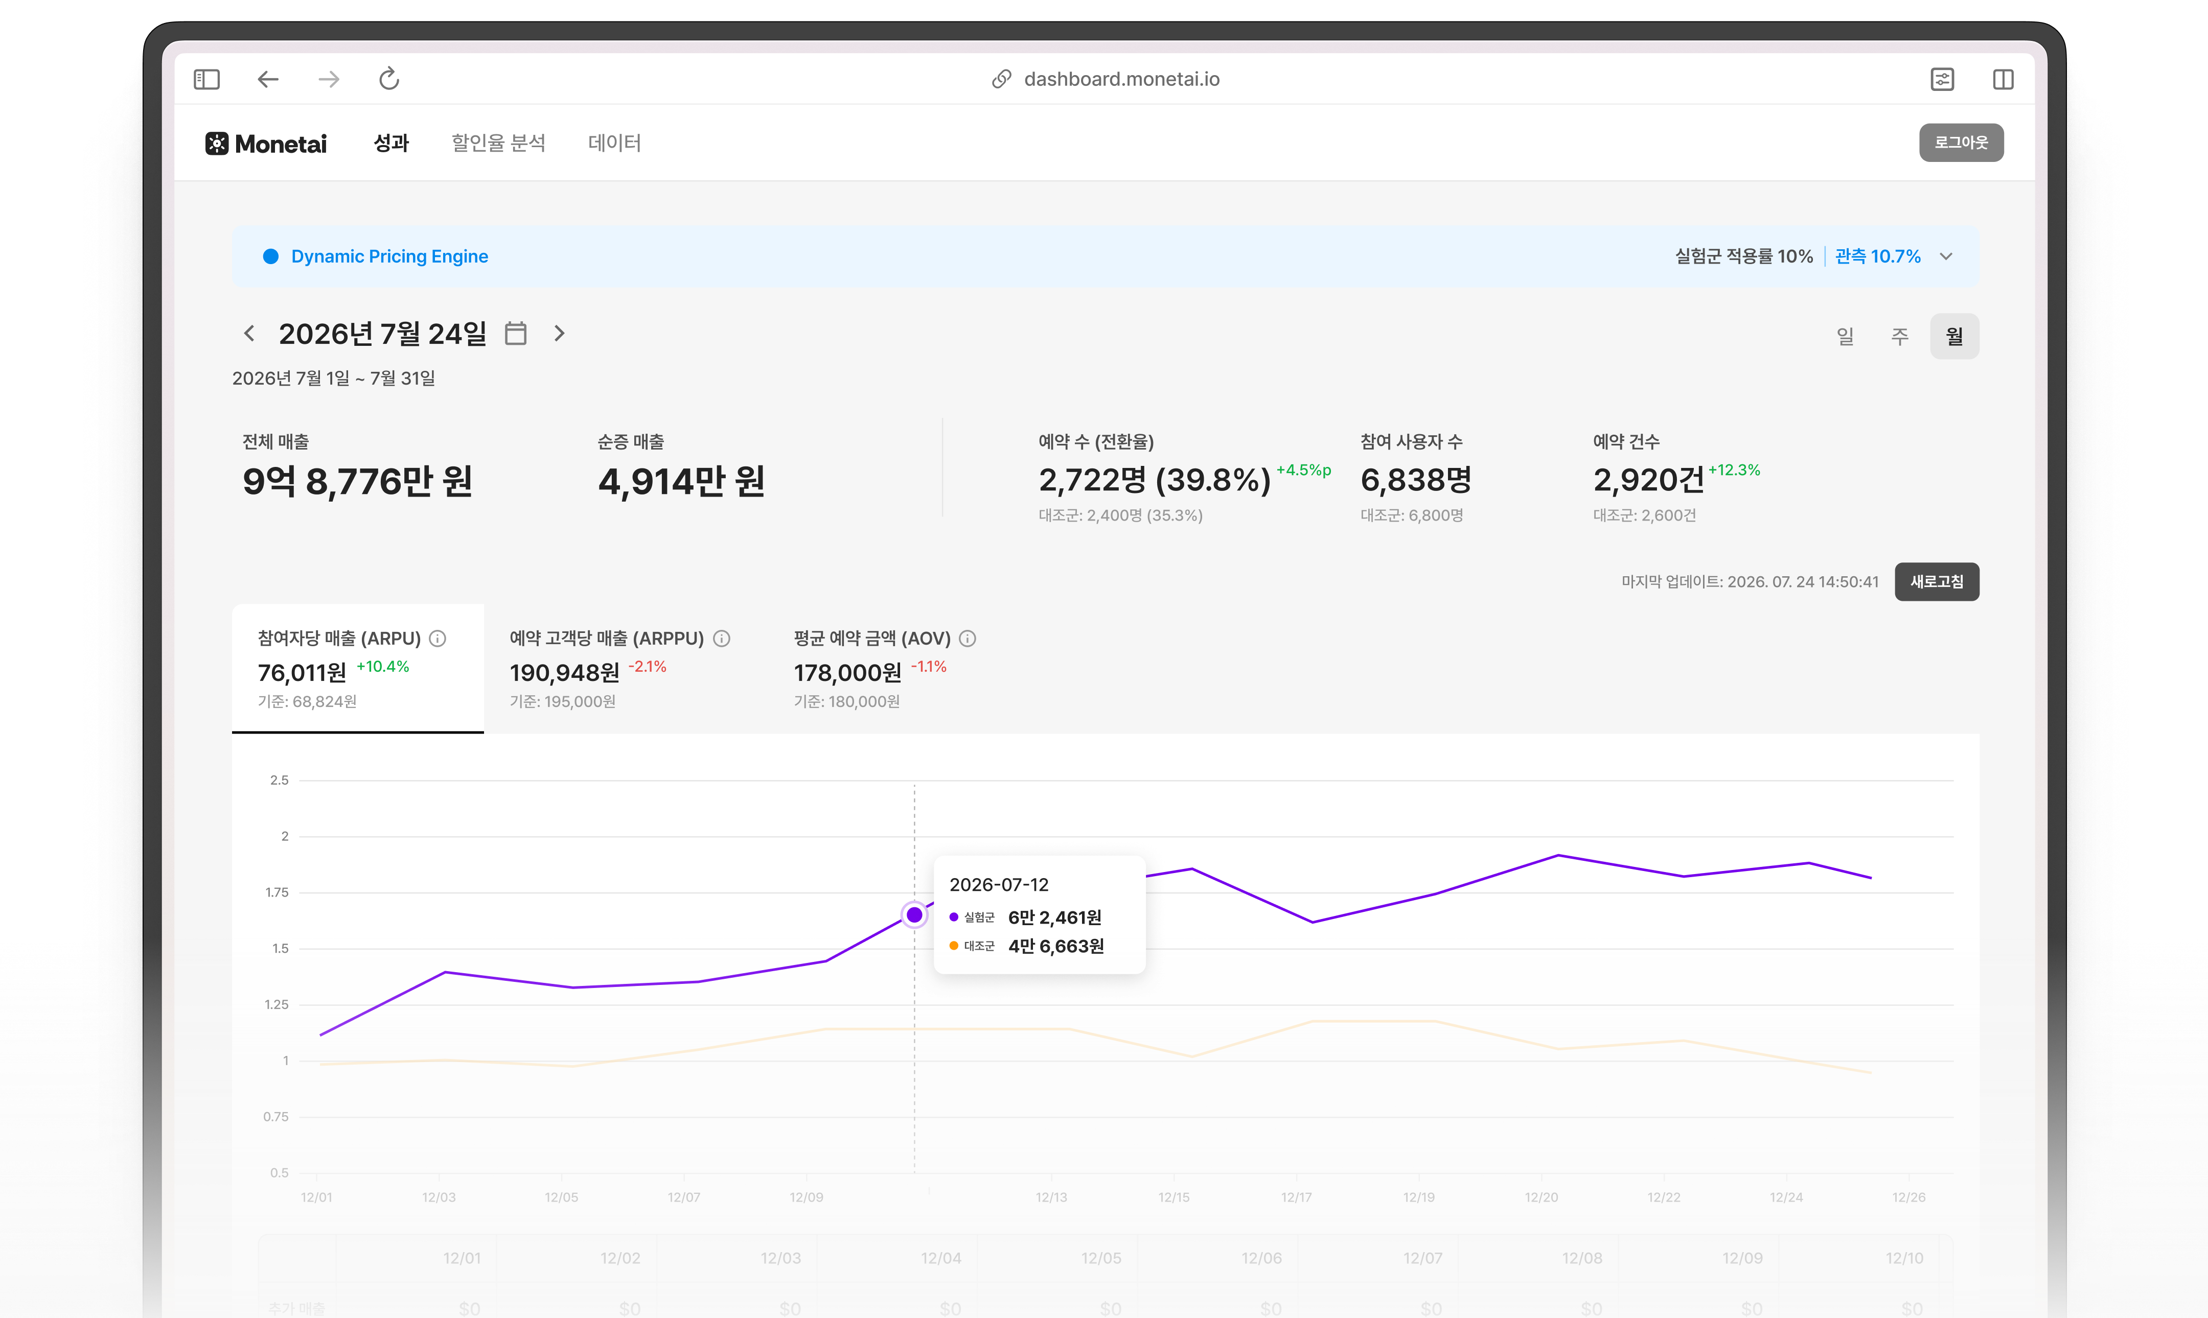
Task: Open the 성과 tab
Action: click(391, 143)
